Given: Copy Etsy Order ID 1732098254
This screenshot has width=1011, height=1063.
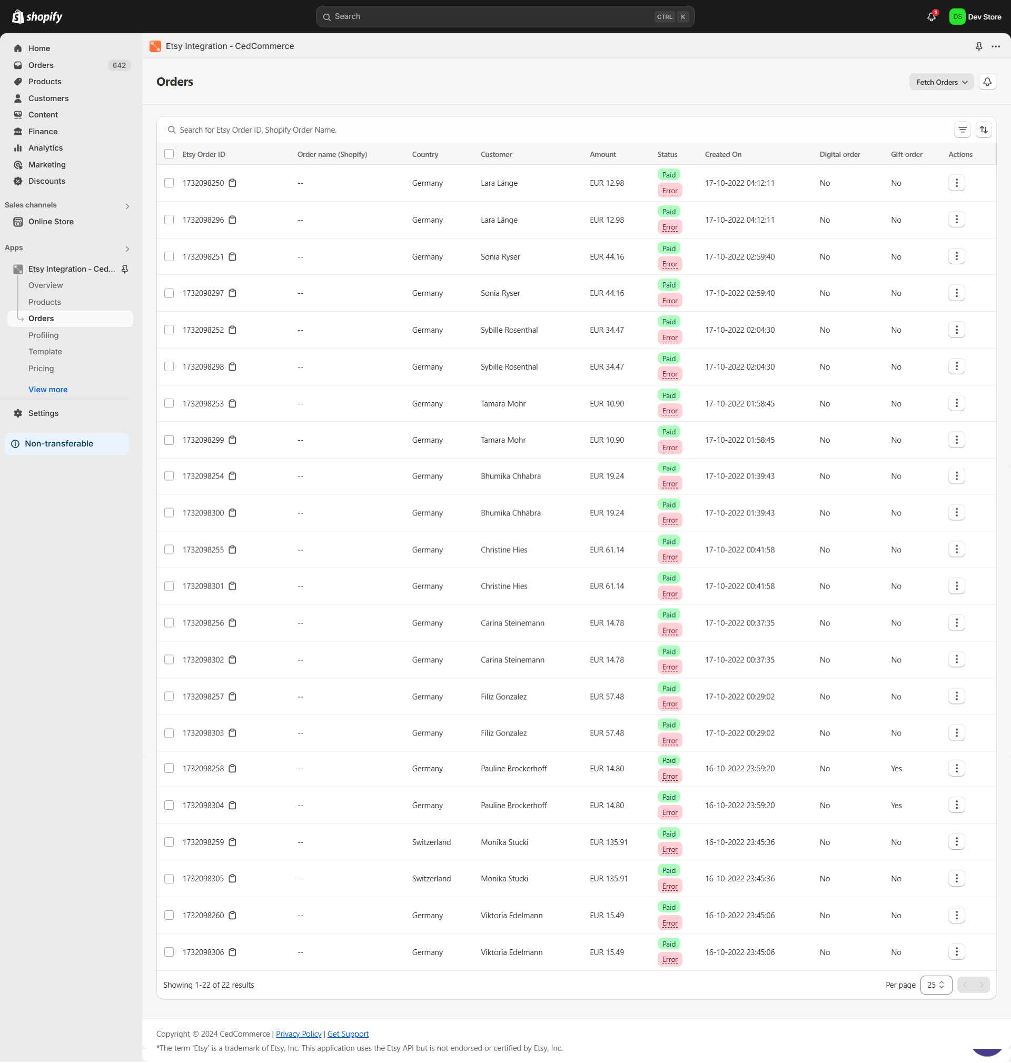Looking at the screenshot, I should point(232,476).
